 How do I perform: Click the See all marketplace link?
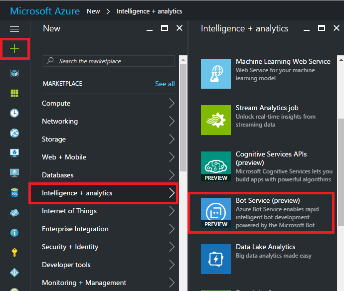click(165, 84)
